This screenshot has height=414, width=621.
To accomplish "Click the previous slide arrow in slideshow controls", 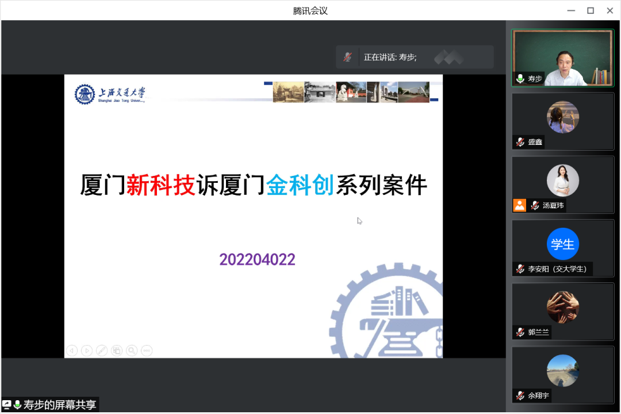I will pos(72,350).
